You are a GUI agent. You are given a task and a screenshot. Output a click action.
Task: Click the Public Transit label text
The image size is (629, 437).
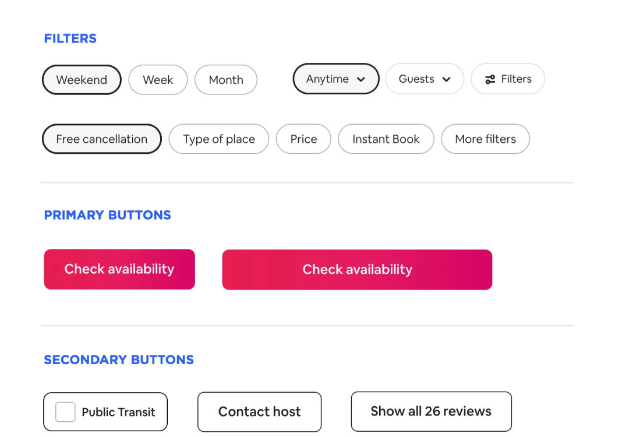(x=118, y=413)
